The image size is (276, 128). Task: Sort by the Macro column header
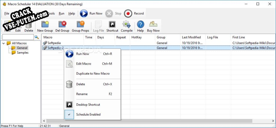click(x=62, y=37)
